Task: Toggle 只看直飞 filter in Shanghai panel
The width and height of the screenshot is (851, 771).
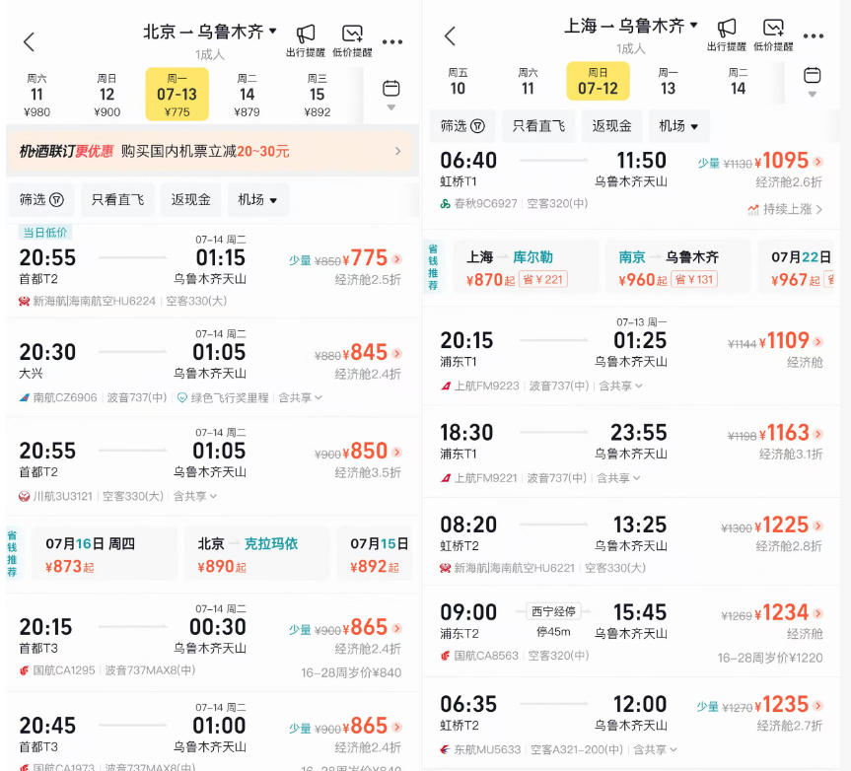Action: (x=539, y=126)
